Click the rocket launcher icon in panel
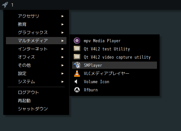The image size is (181, 131). tap(5, 5)
